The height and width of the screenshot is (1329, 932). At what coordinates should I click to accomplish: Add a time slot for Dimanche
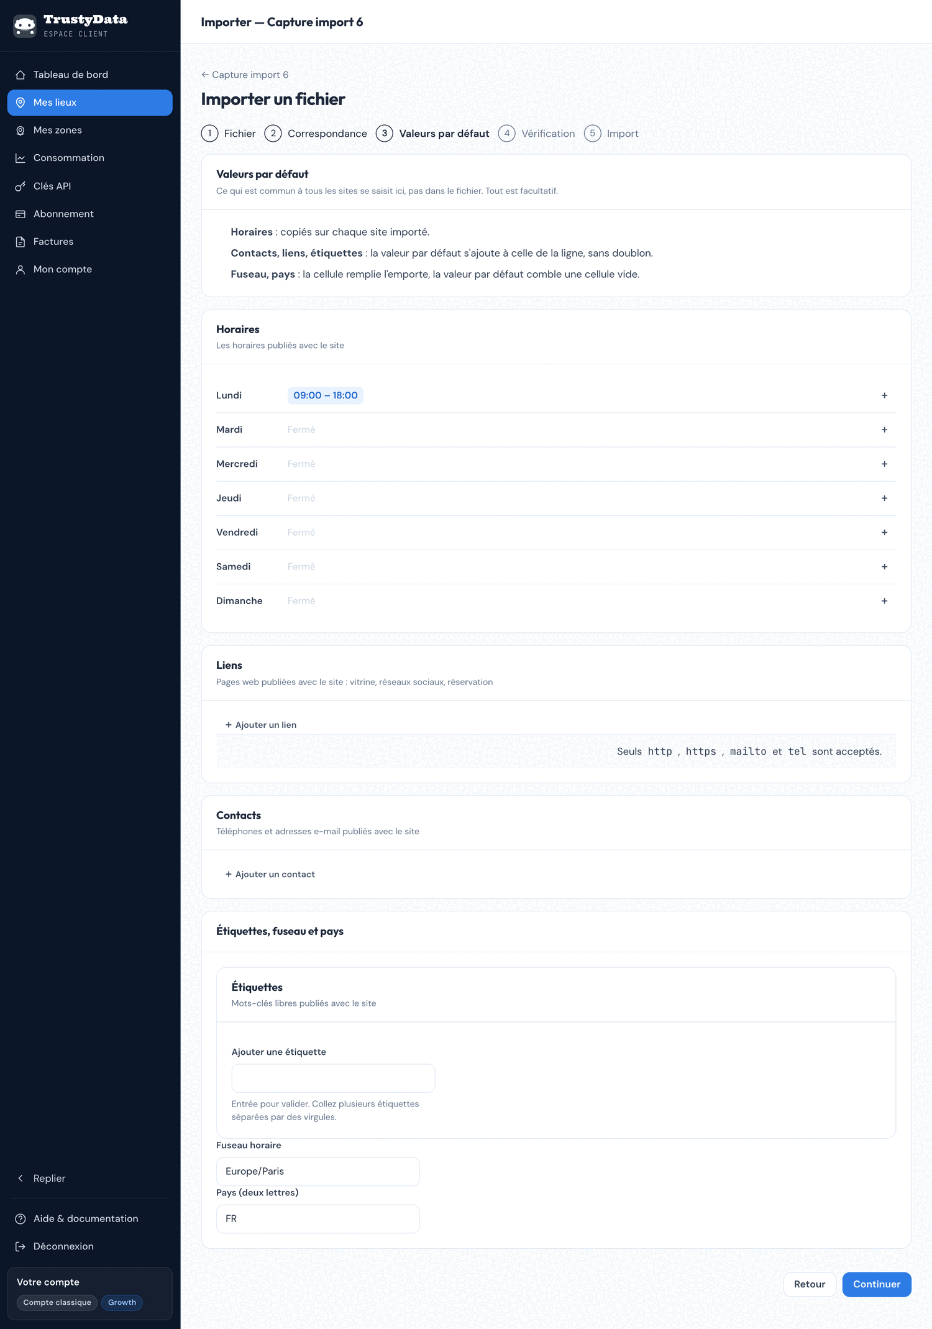click(x=884, y=600)
